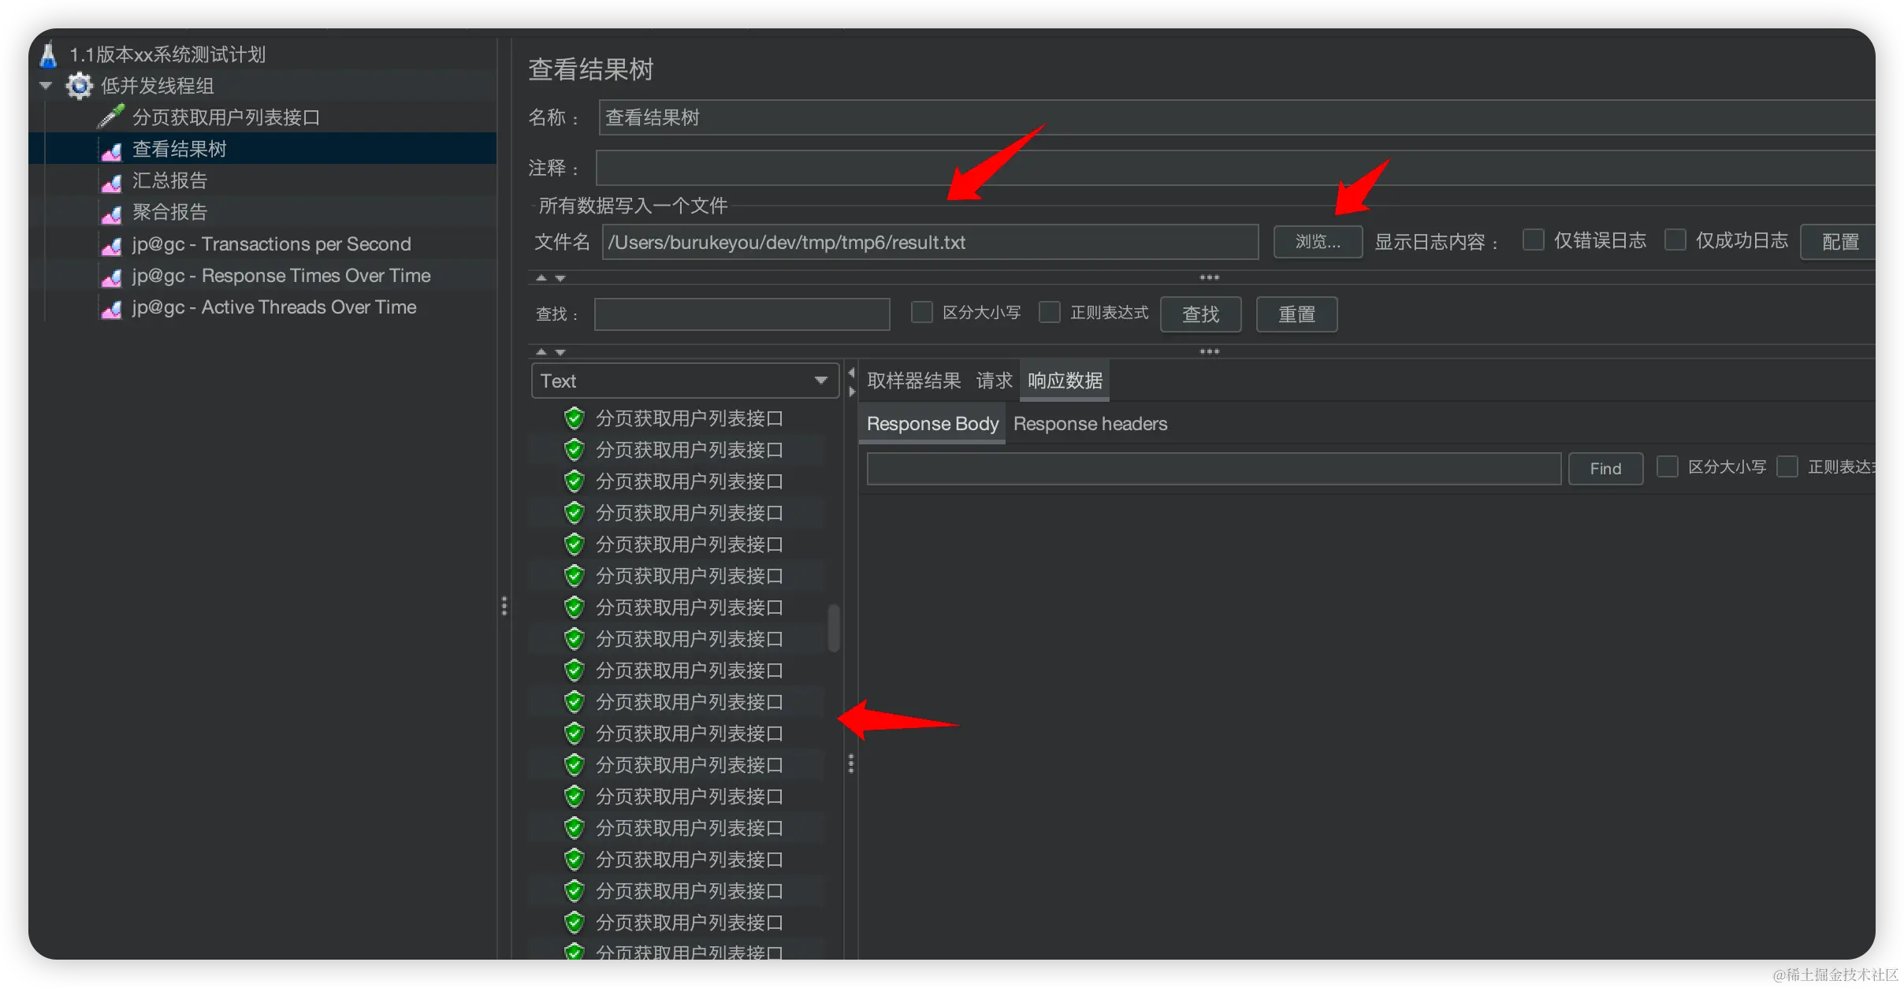Select the 低并发线程组 tree node

[158, 86]
